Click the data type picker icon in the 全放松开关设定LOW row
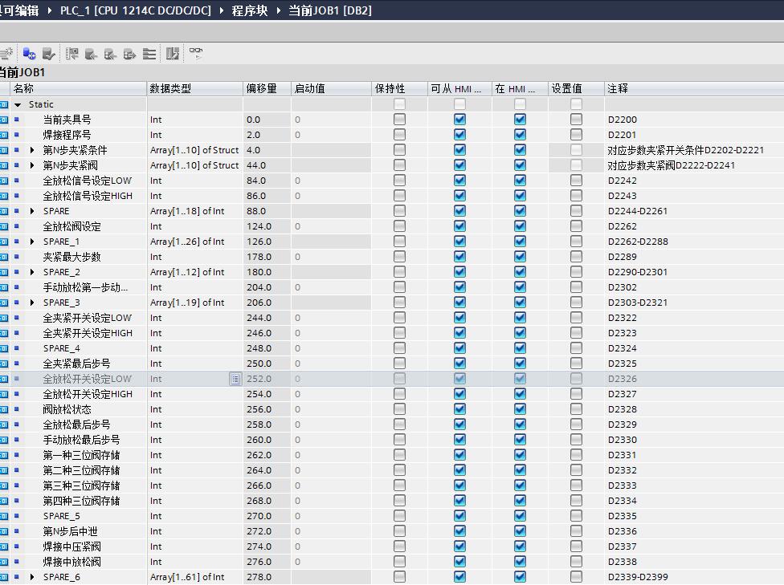 point(235,379)
